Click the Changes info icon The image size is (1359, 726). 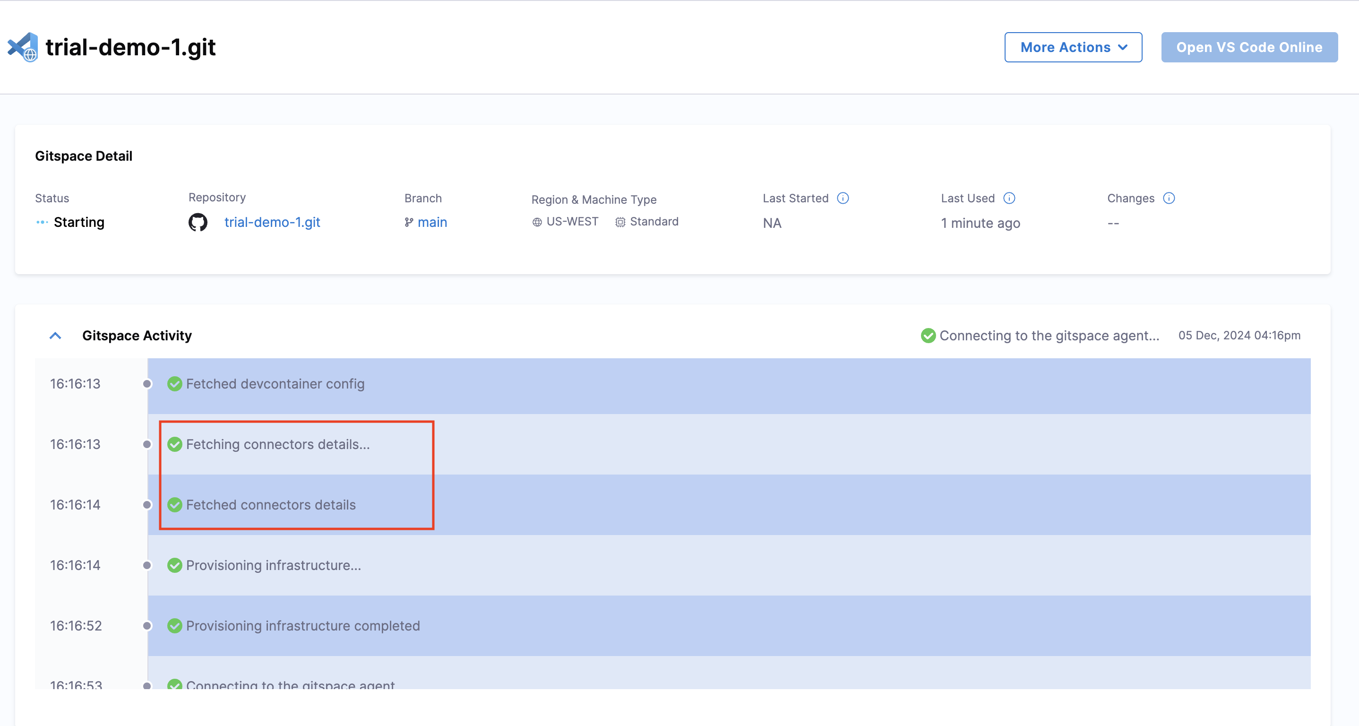[1169, 199]
